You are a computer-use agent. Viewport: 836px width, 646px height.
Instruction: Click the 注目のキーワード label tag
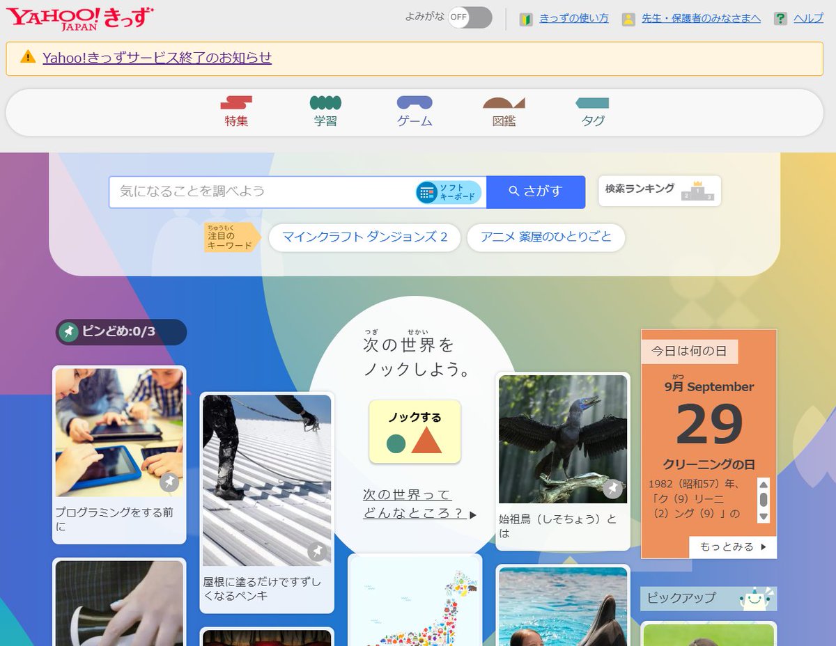point(232,237)
